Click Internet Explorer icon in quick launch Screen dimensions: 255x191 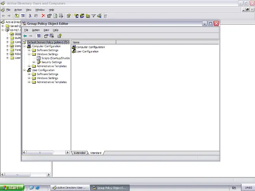[37, 187]
